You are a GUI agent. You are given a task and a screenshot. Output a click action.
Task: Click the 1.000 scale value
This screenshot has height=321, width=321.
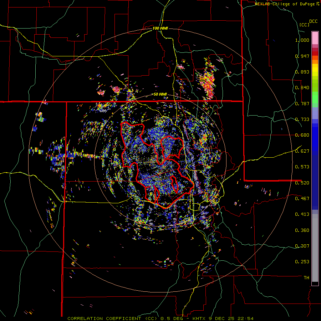click(302, 40)
